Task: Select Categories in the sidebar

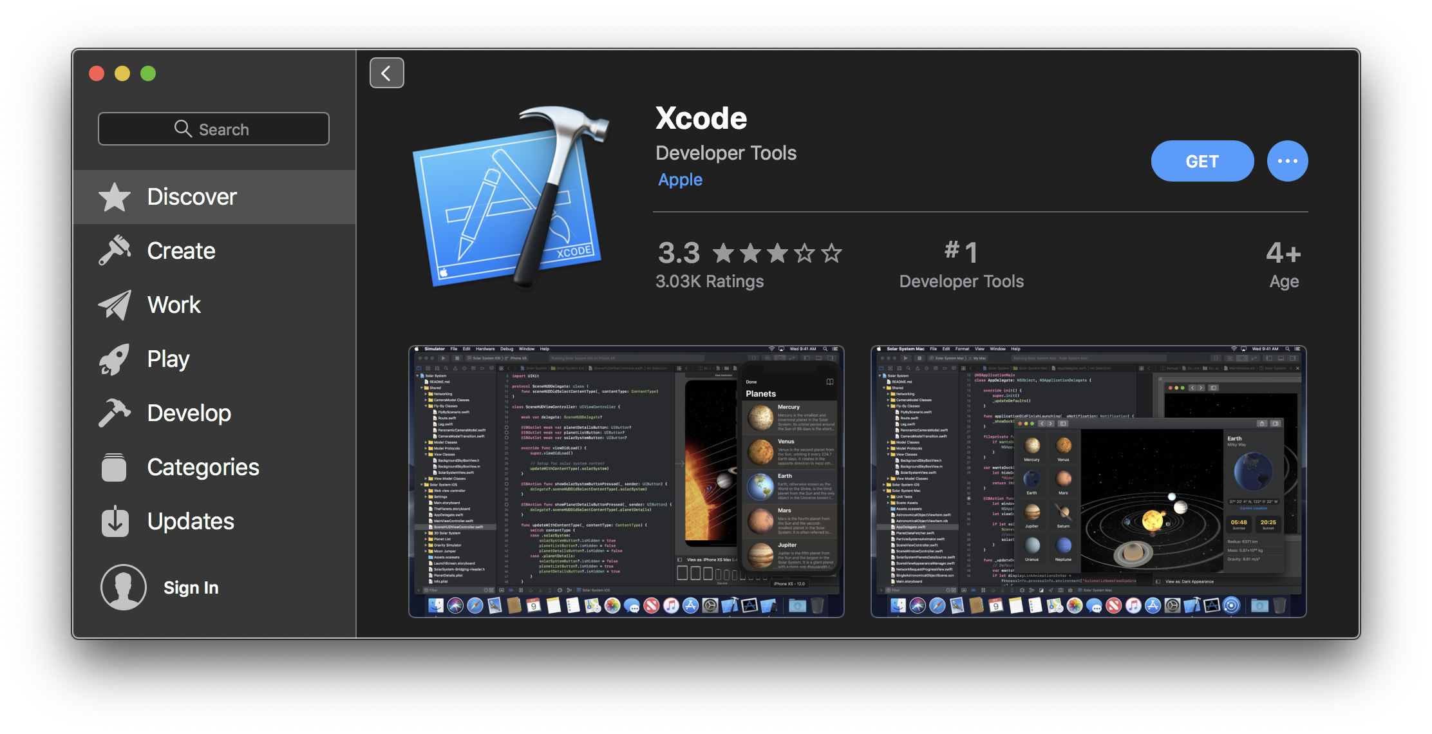Action: click(203, 467)
